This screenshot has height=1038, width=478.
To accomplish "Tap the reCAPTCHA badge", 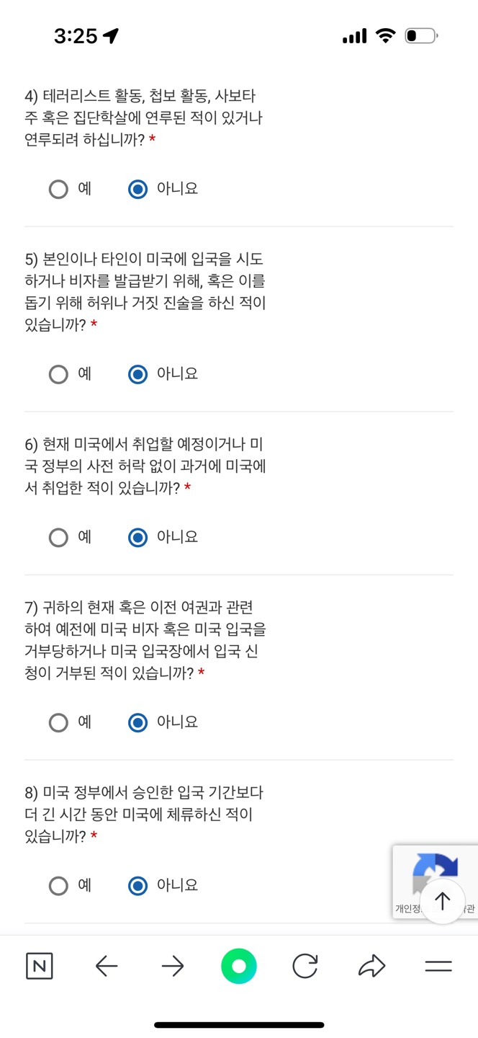I will point(435,882).
